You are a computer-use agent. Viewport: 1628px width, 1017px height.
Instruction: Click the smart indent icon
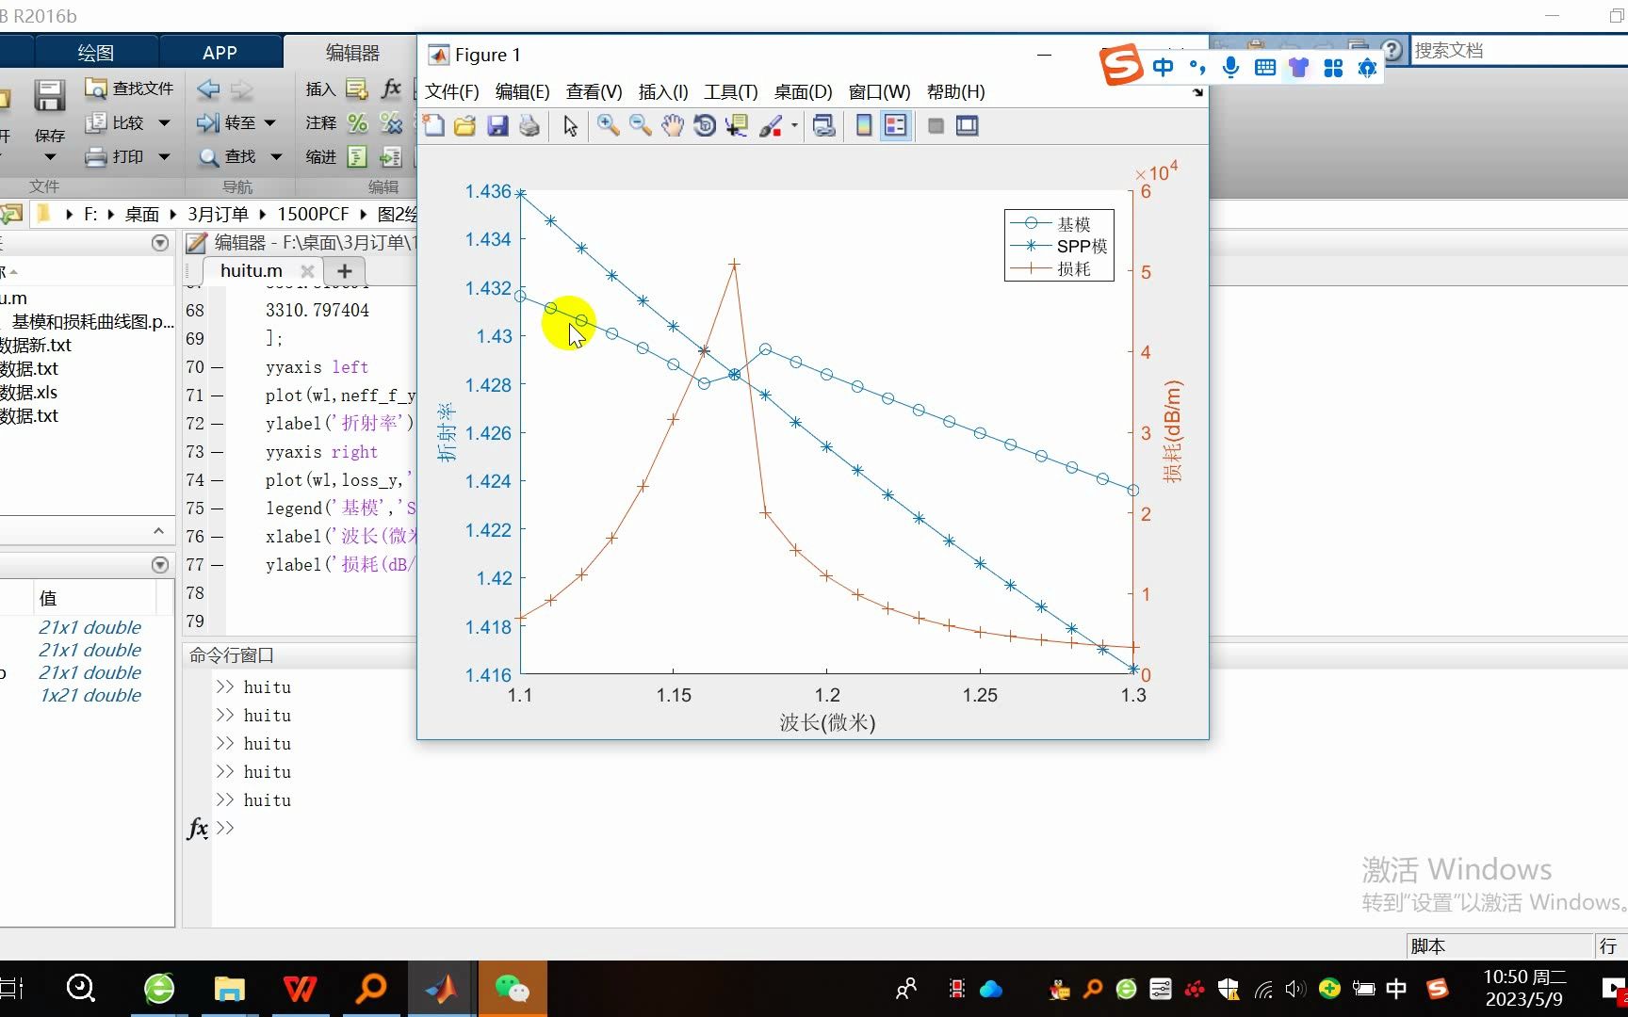357,156
